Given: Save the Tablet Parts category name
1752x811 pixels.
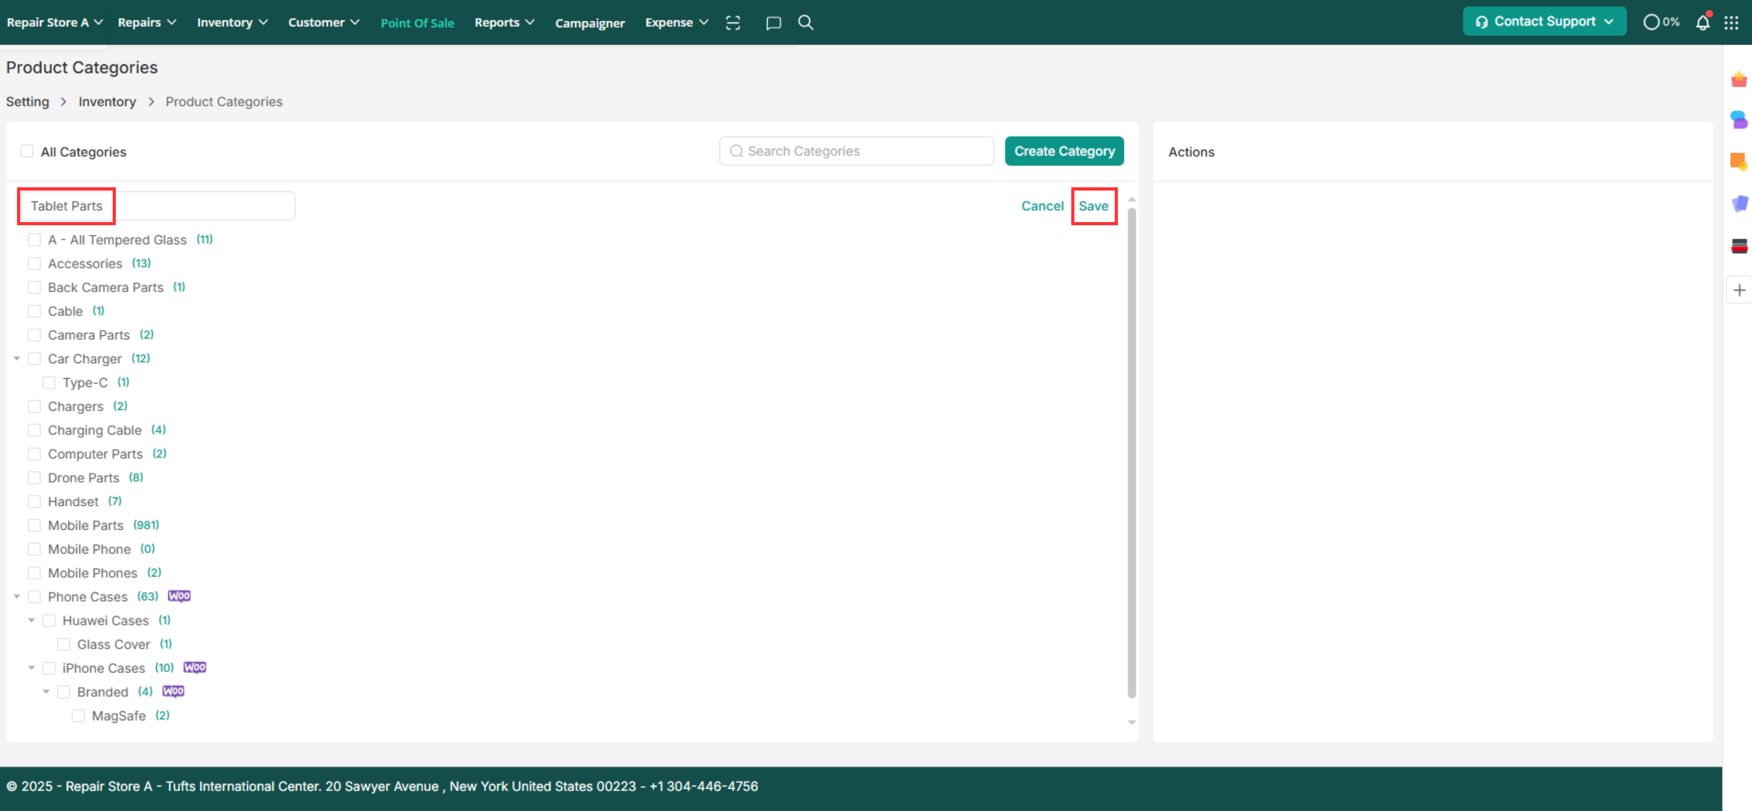Looking at the screenshot, I should (x=1093, y=206).
